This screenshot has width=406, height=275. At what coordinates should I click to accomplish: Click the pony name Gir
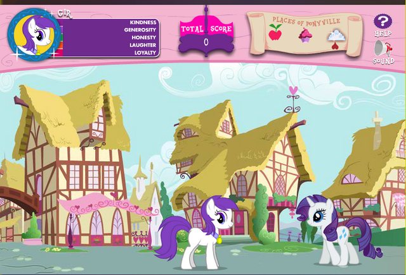[64, 13]
